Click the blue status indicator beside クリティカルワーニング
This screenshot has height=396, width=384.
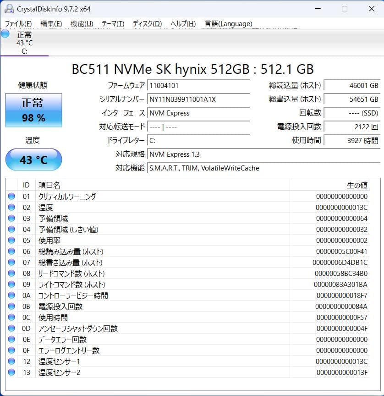tap(11, 196)
